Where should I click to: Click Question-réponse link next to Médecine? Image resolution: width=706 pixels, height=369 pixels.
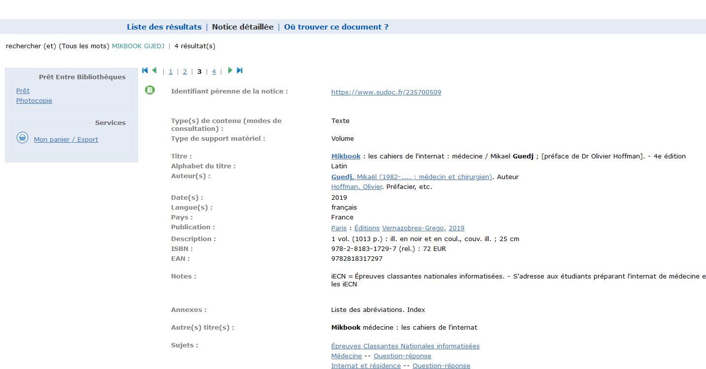[x=402, y=356]
